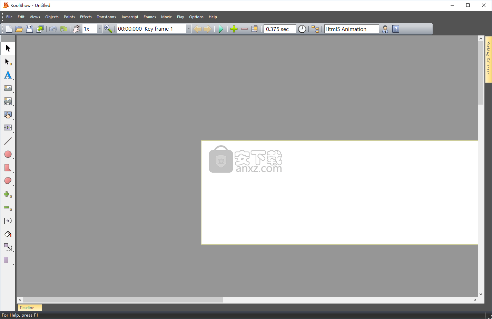492x319 pixels.
Task: Open the Options menu
Action: (x=196, y=17)
